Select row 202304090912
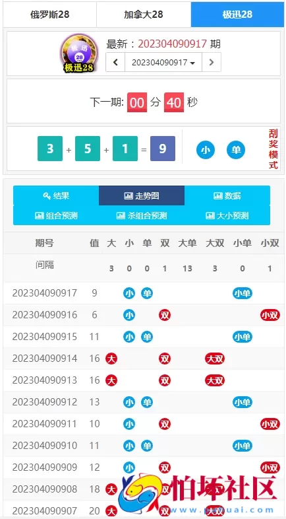This screenshot has width=286, height=519. [144, 402]
